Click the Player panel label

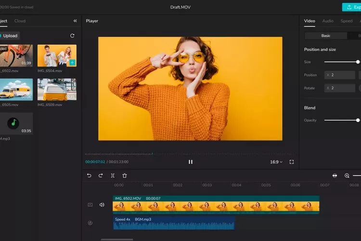click(92, 21)
